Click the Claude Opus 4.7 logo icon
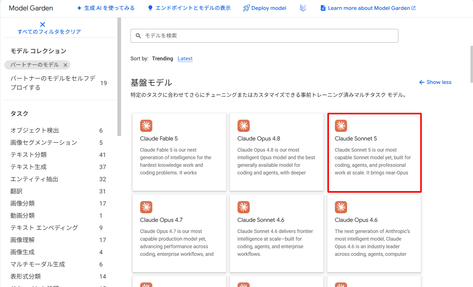This screenshot has width=473, height=287. 146,207
